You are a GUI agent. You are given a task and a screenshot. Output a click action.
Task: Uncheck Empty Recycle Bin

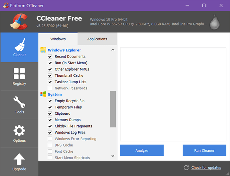pyautogui.click(x=50, y=101)
